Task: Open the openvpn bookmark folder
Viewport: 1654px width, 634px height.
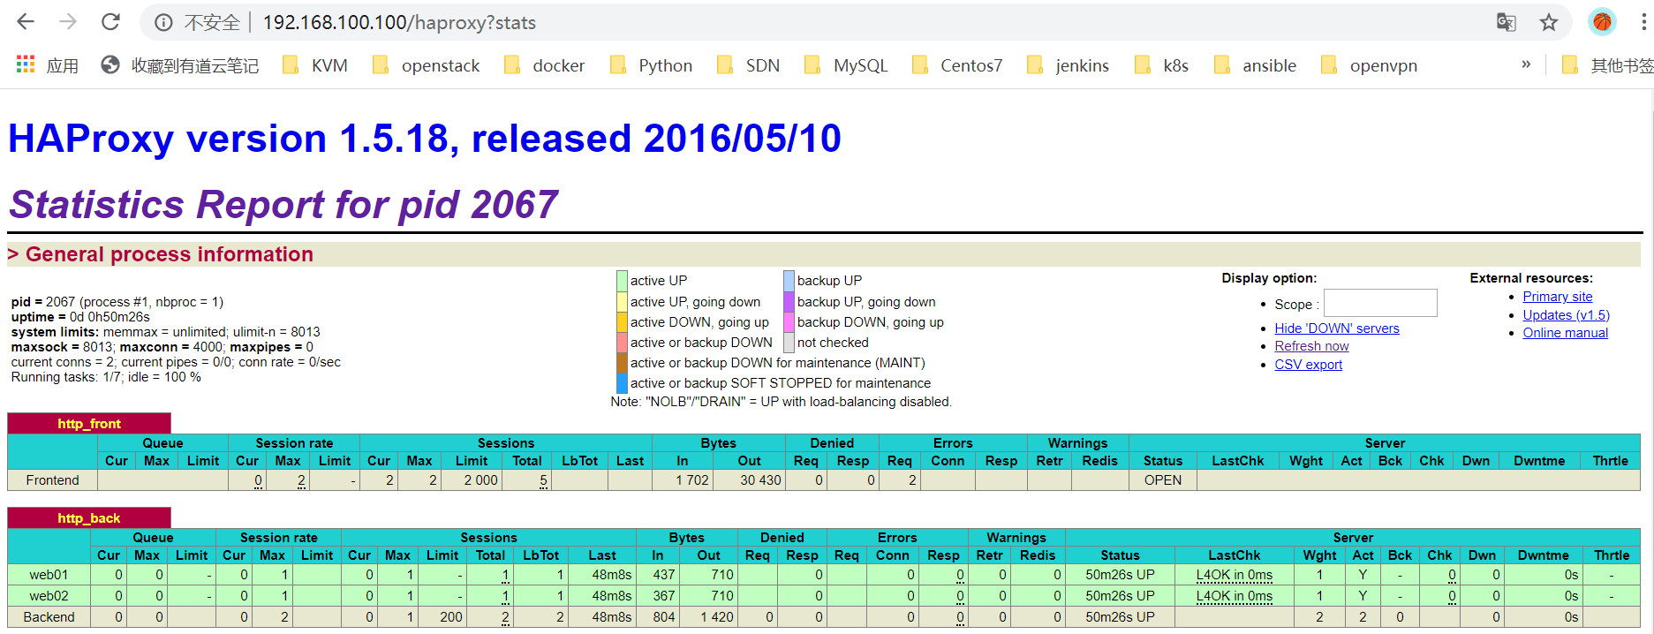Action: (x=1370, y=65)
